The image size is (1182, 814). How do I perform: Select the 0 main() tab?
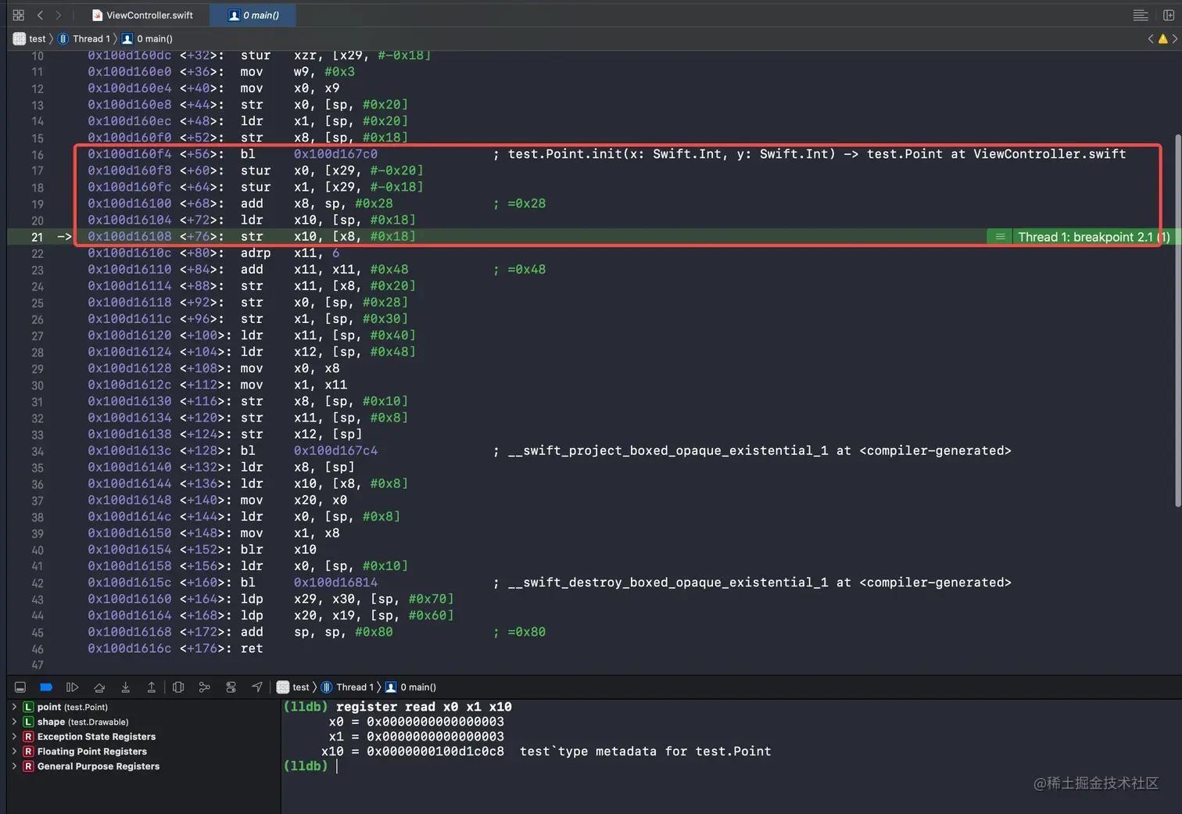tap(253, 15)
